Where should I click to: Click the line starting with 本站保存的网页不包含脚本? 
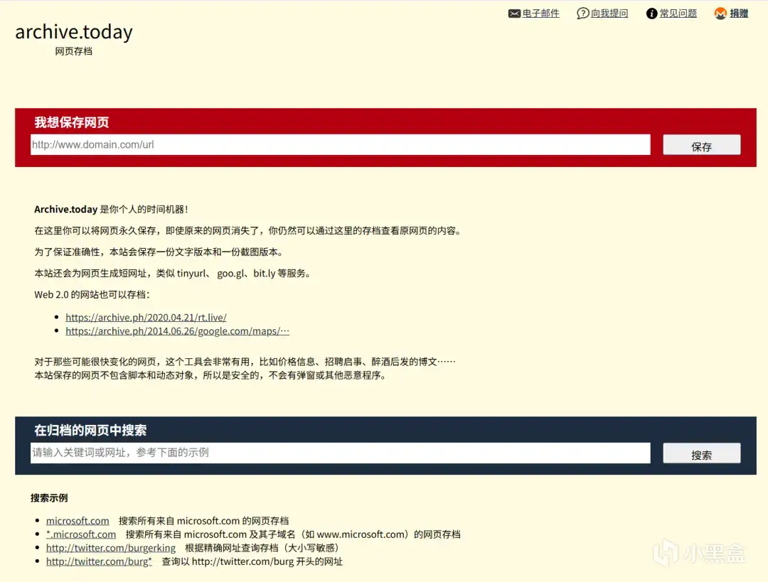click(x=211, y=375)
